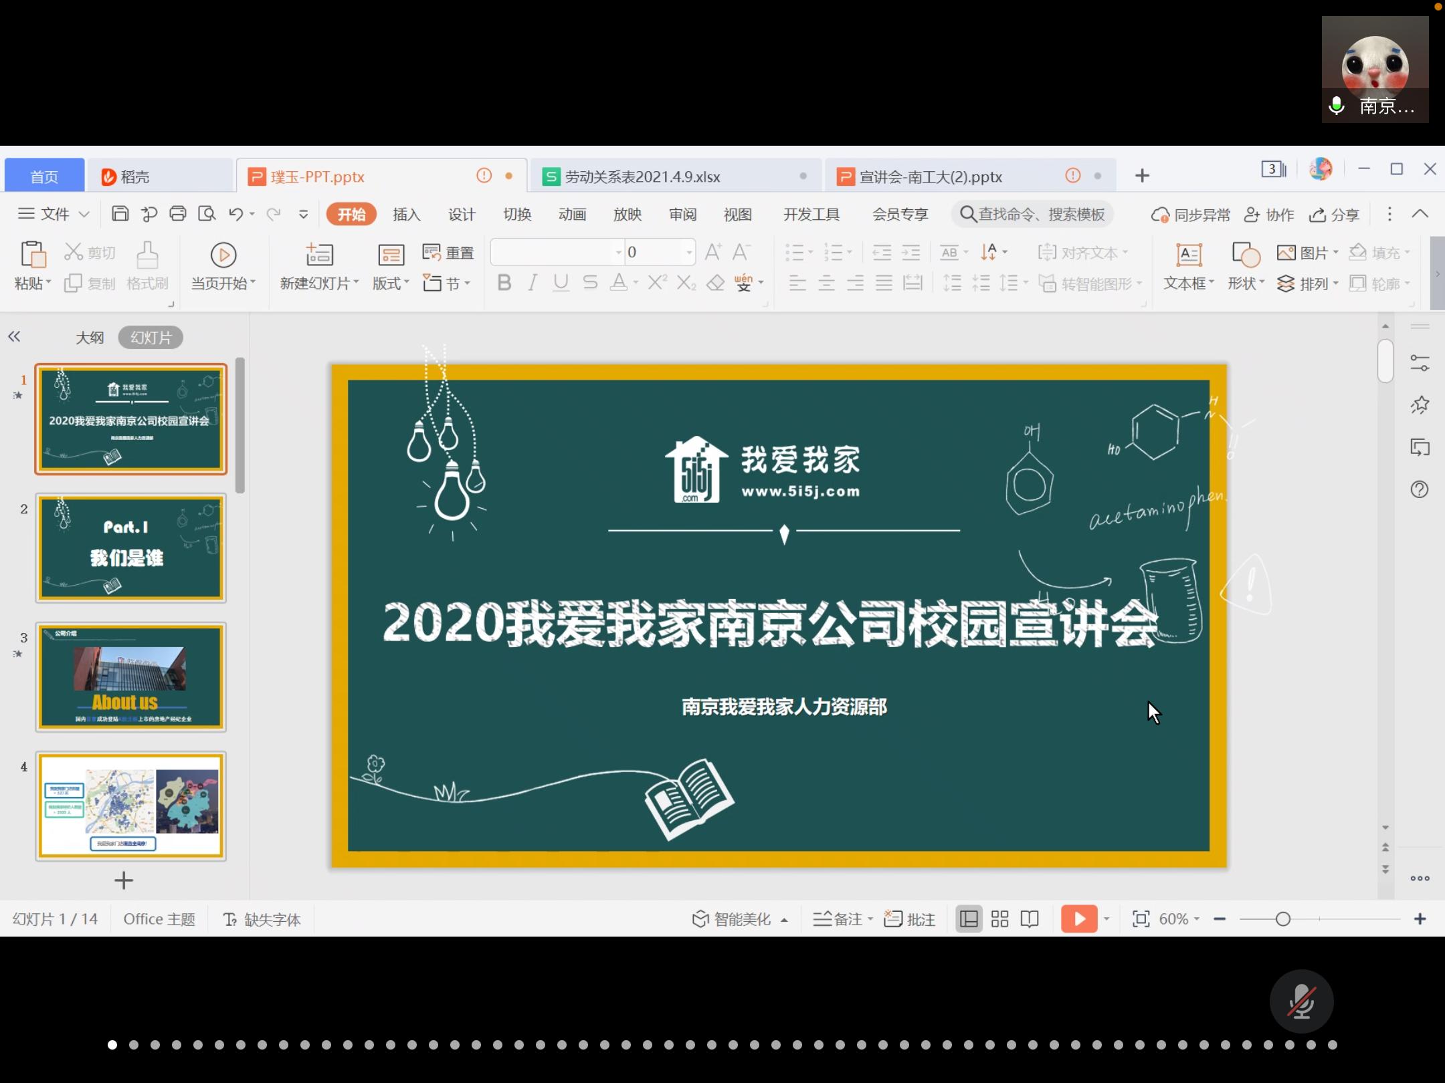The width and height of the screenshot is (1445, 1083).
Task: Open the Arrange options
Action: pos(1308,283)
